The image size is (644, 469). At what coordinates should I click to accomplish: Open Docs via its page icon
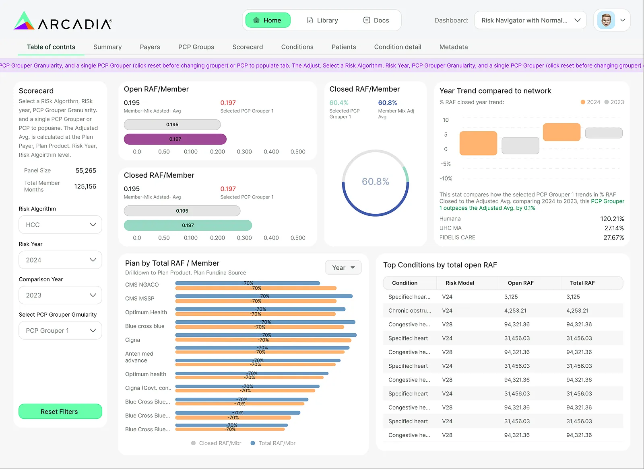click(x=367, y=20)
